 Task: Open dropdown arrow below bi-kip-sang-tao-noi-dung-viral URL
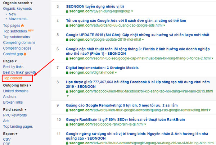68,96
